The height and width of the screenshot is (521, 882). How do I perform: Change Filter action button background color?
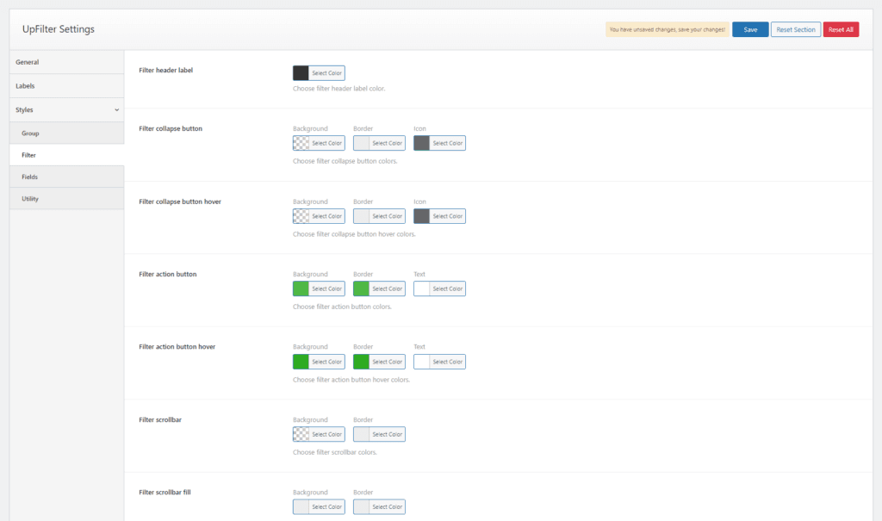(x=319, y=288)
